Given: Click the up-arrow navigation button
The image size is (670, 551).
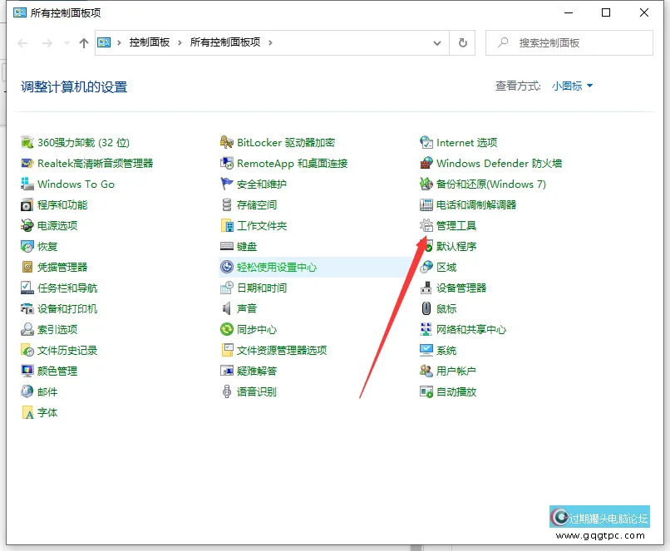Looking at the screenshot, I should (84, 43).
